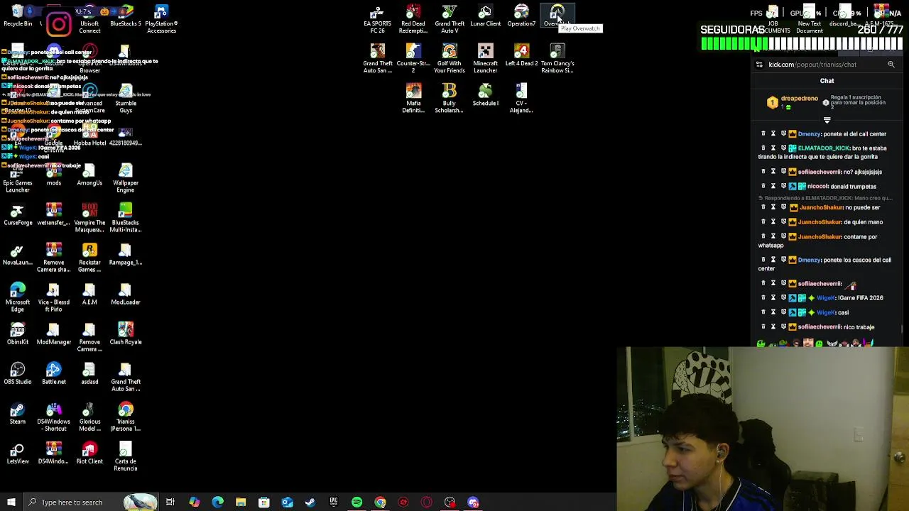The width and height of the screenshot is (909, 511).
Task: Launch BlueStacks Multi-Instance shortcut
Action: point(126,217)
